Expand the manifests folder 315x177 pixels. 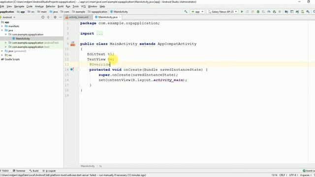click(2, 26)
